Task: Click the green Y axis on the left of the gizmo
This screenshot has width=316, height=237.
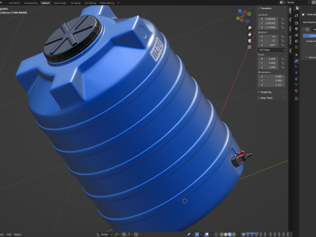Action: (238, 18)
